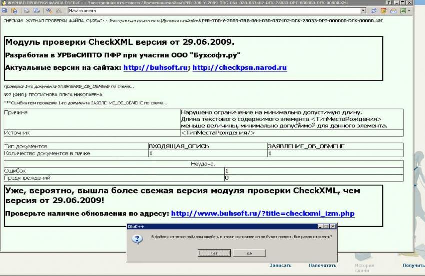This screenshot has width=425, height=276.
Task: Click the orange document icon in right toolbar
Action: tap(383, 10)
